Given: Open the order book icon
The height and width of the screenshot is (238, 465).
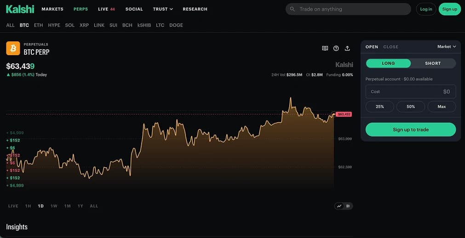Looking at the screenshot, I should click(325, 48).
